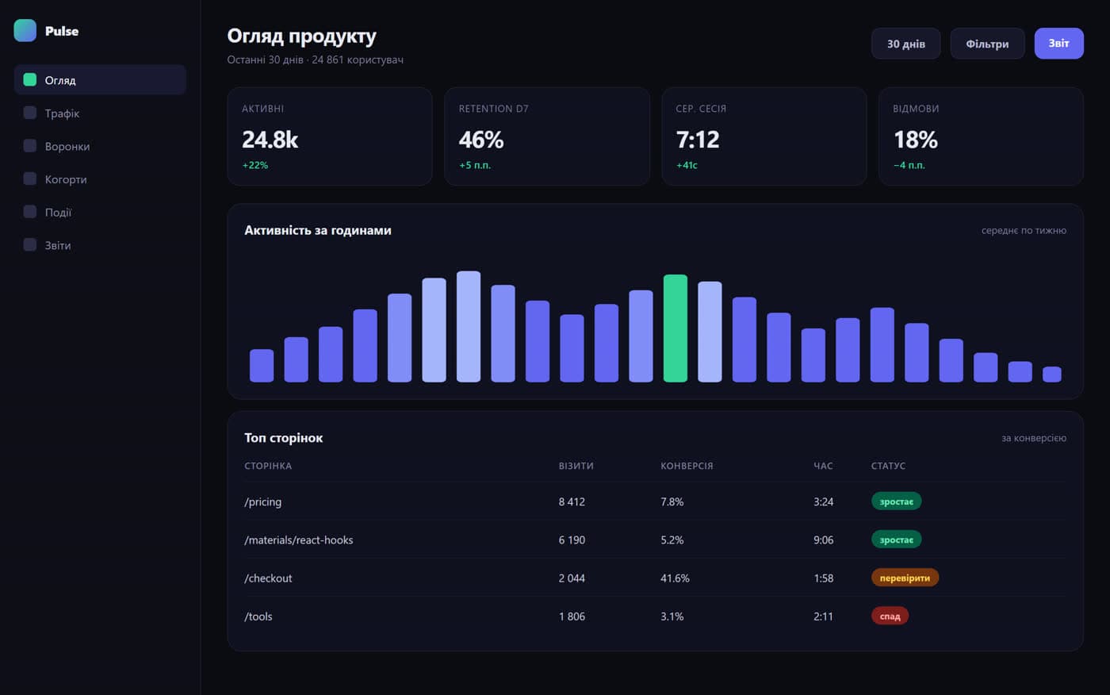Select the Retention D7 value 46%

(x=481, y=140)
